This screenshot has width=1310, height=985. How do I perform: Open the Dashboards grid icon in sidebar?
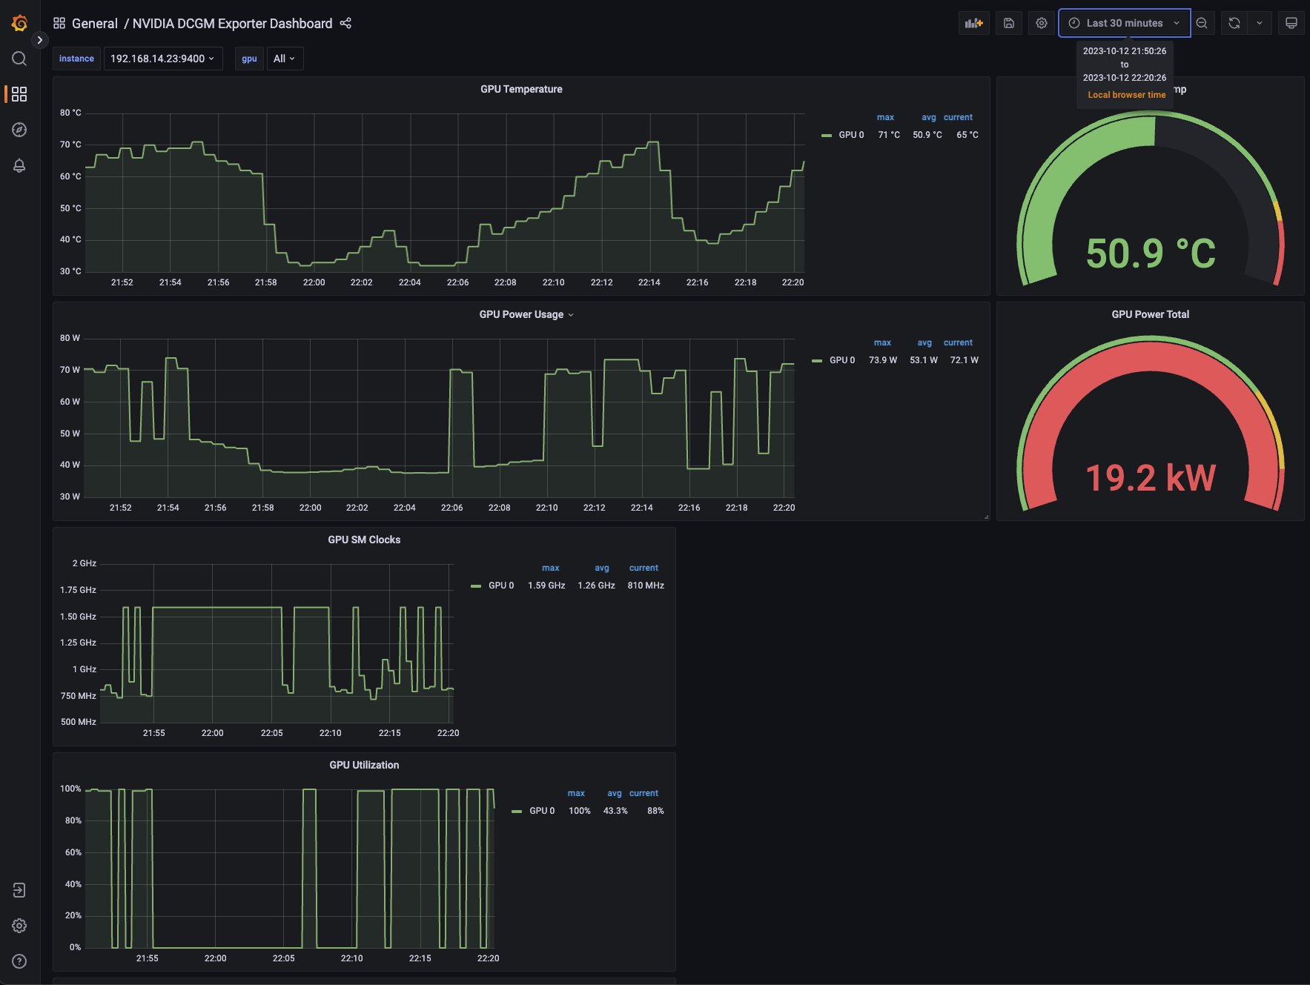point(20,94)
